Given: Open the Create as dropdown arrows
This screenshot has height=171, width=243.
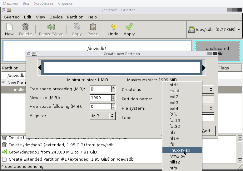Looking at the screenshot, I should pyautogui.click(x=211, y=89).
